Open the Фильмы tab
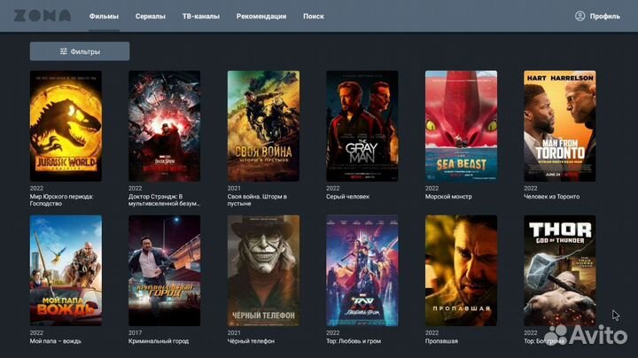638x358 pixels. (104, 16)
